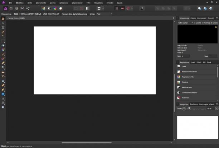Switch to the Export Persona share icon
The width and height of the screenshot is (219, 148).
click(28, 9)
